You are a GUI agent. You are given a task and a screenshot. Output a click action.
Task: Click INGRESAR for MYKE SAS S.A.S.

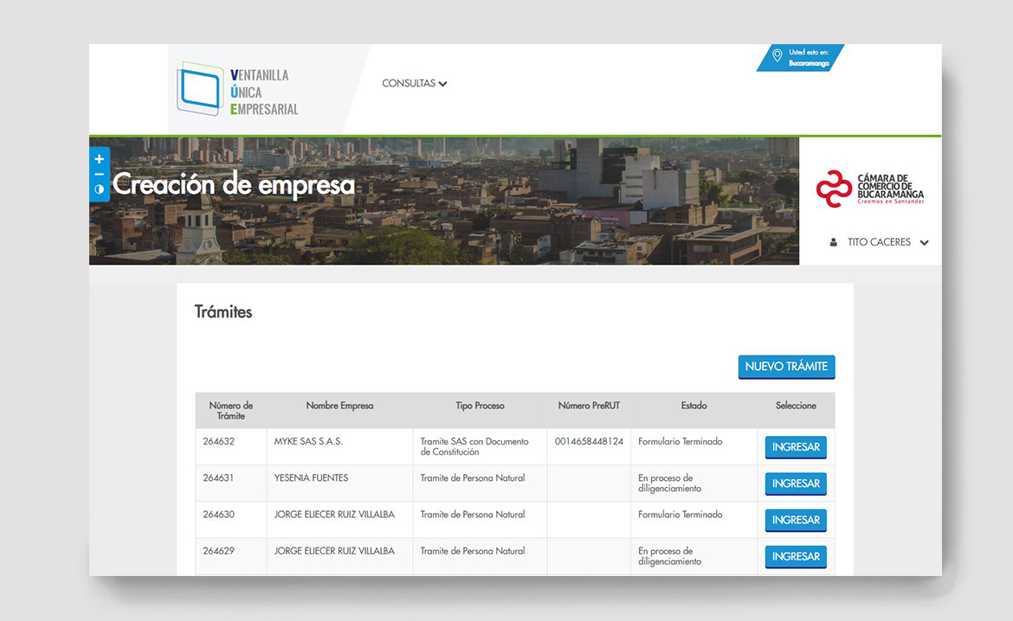[796, 447]
